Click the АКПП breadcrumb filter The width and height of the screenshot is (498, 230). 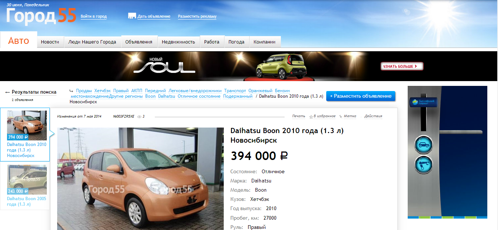click(137, 91)
